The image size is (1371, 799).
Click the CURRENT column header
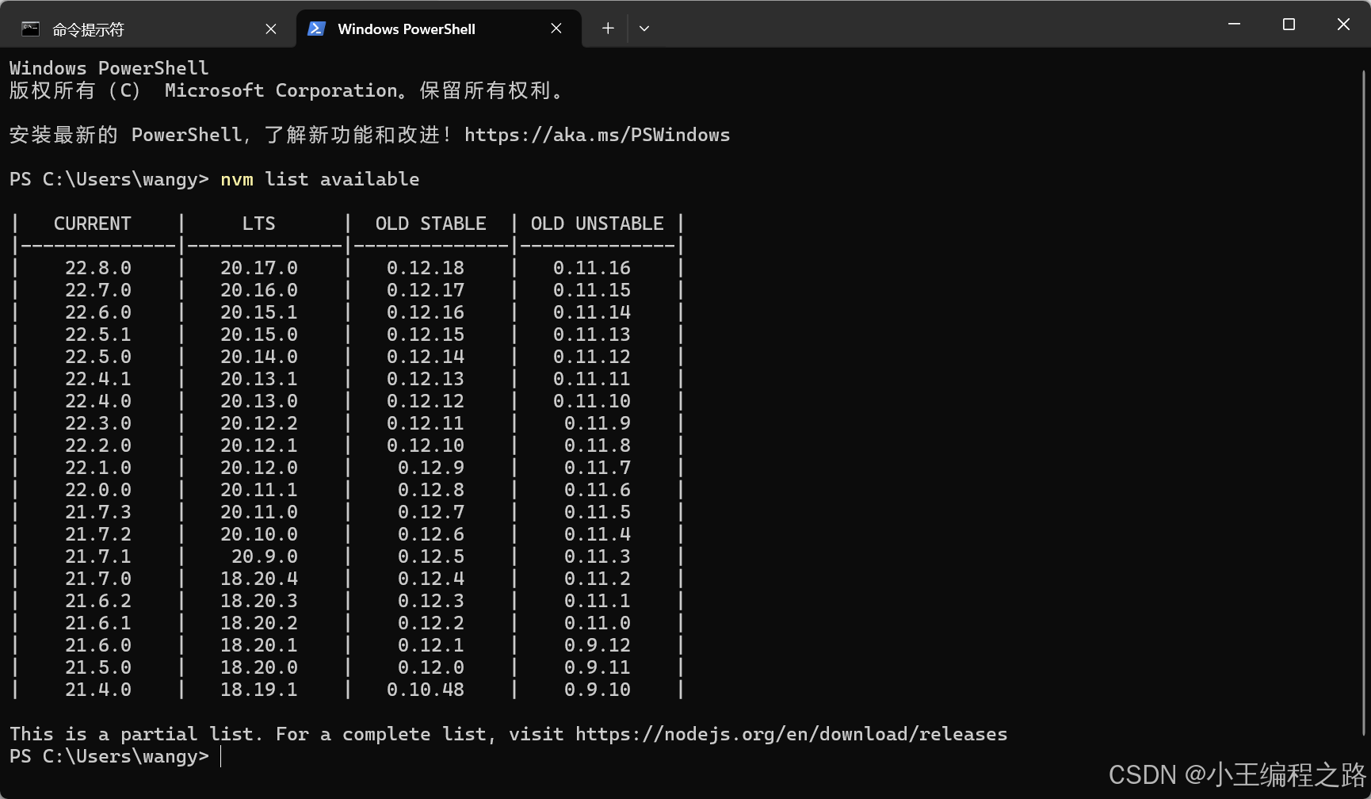pyautogui.click(x=92, y=224)
